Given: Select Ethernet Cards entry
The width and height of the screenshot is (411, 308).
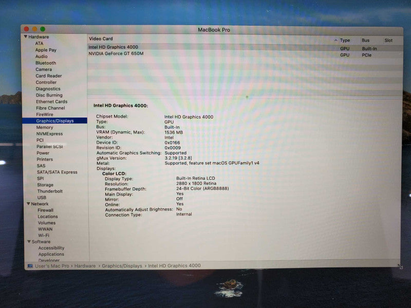Looking at the screenshot, I should click(52, 102).
